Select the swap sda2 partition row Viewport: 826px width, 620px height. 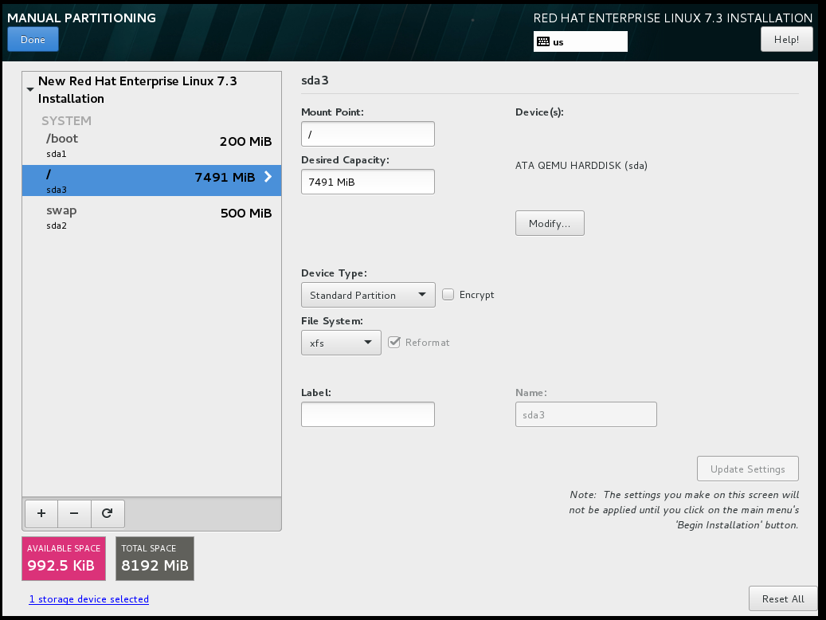pyautogui.click(x=151, y=217)
